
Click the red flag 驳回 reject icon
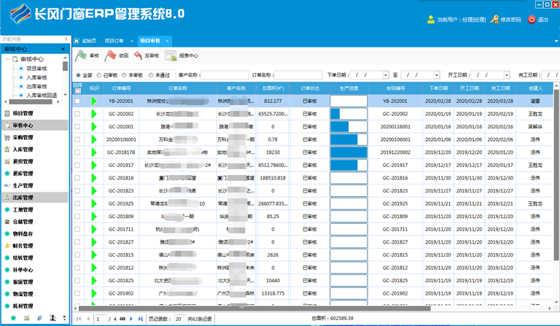coord(111,55)
